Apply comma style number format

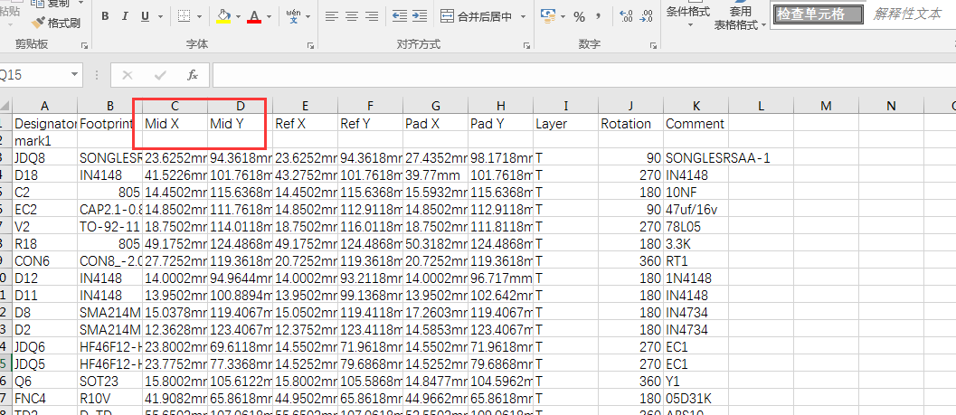click(x=599, y=16)
